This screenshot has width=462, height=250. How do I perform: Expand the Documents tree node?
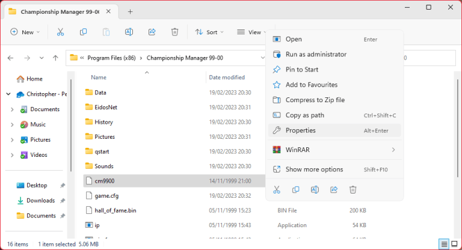pyautogui.click(x=12, y=109)
